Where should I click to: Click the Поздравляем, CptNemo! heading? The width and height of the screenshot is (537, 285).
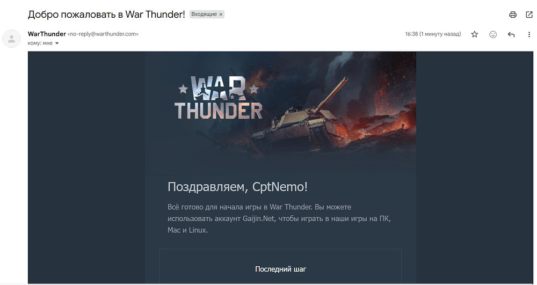238,187
